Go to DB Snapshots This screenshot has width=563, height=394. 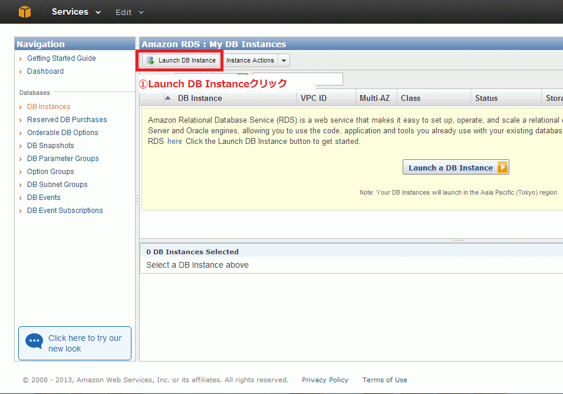50,146
